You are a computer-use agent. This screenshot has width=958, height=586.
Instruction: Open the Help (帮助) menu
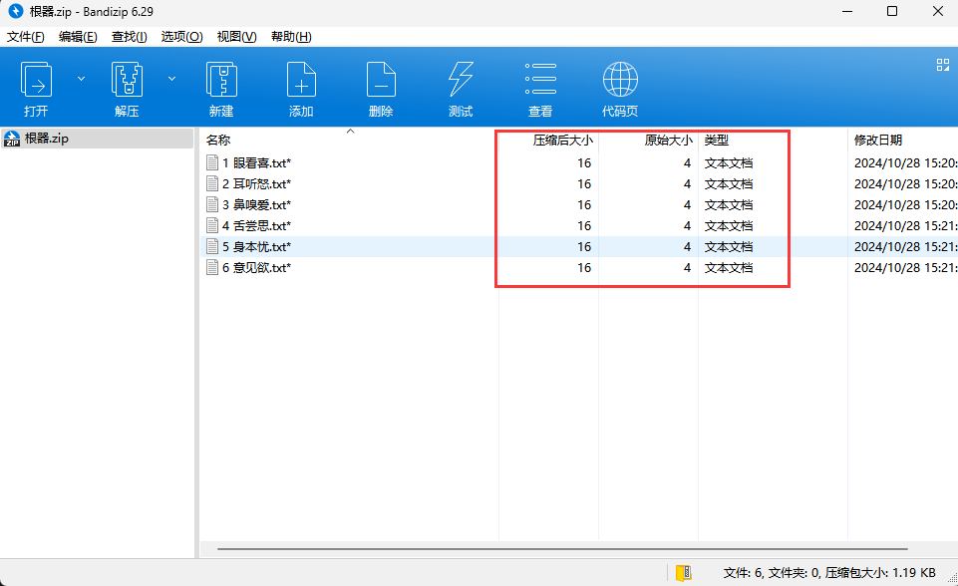click(291, 37)
